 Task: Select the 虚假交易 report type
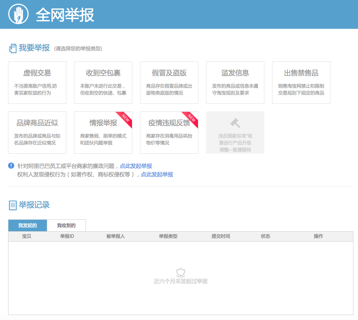37,83
